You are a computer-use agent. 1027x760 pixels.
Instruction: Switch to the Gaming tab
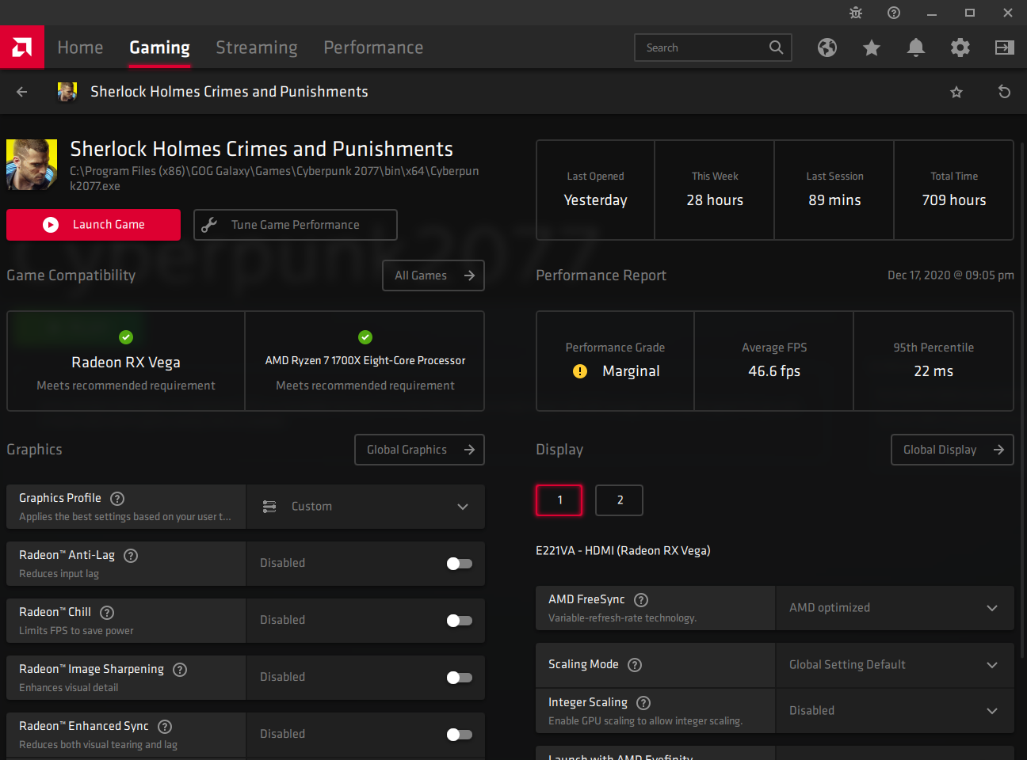pyautogui.click(x=159, y=47)
